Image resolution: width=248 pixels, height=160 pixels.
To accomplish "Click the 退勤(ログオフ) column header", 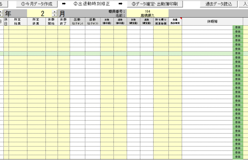I will (x=93, y=21).
